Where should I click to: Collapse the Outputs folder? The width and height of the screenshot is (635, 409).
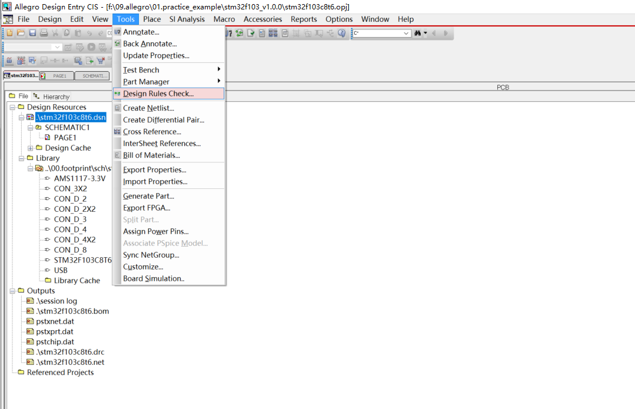coord(12,291)
